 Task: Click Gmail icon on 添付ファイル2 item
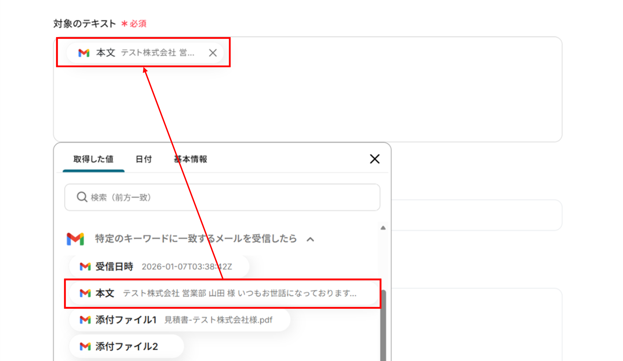pyautogui.click(x=85, y=346)
